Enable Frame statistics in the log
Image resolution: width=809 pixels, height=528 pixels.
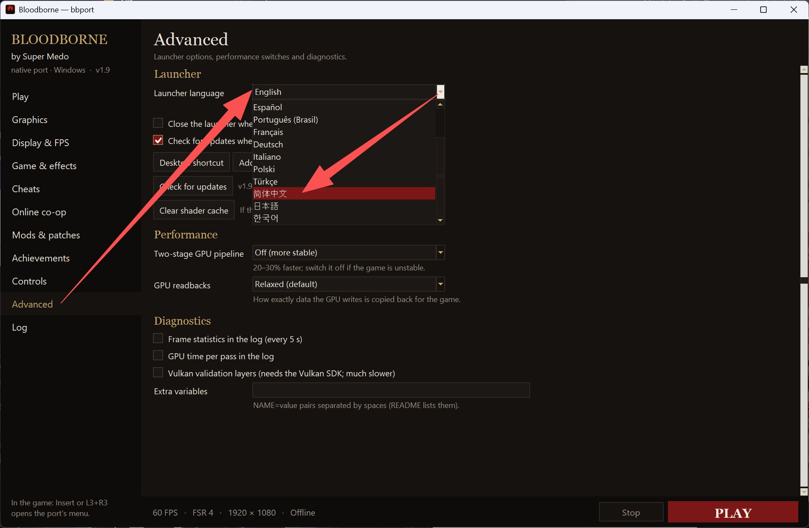158,338
